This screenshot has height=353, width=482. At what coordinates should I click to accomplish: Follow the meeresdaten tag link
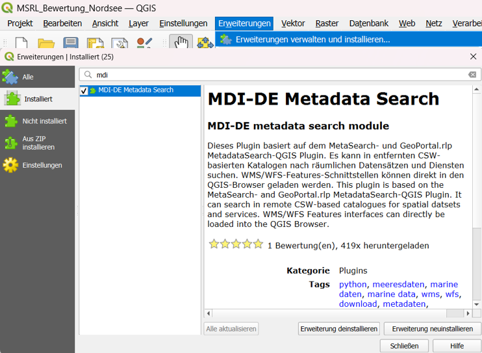tap(400, 284)
